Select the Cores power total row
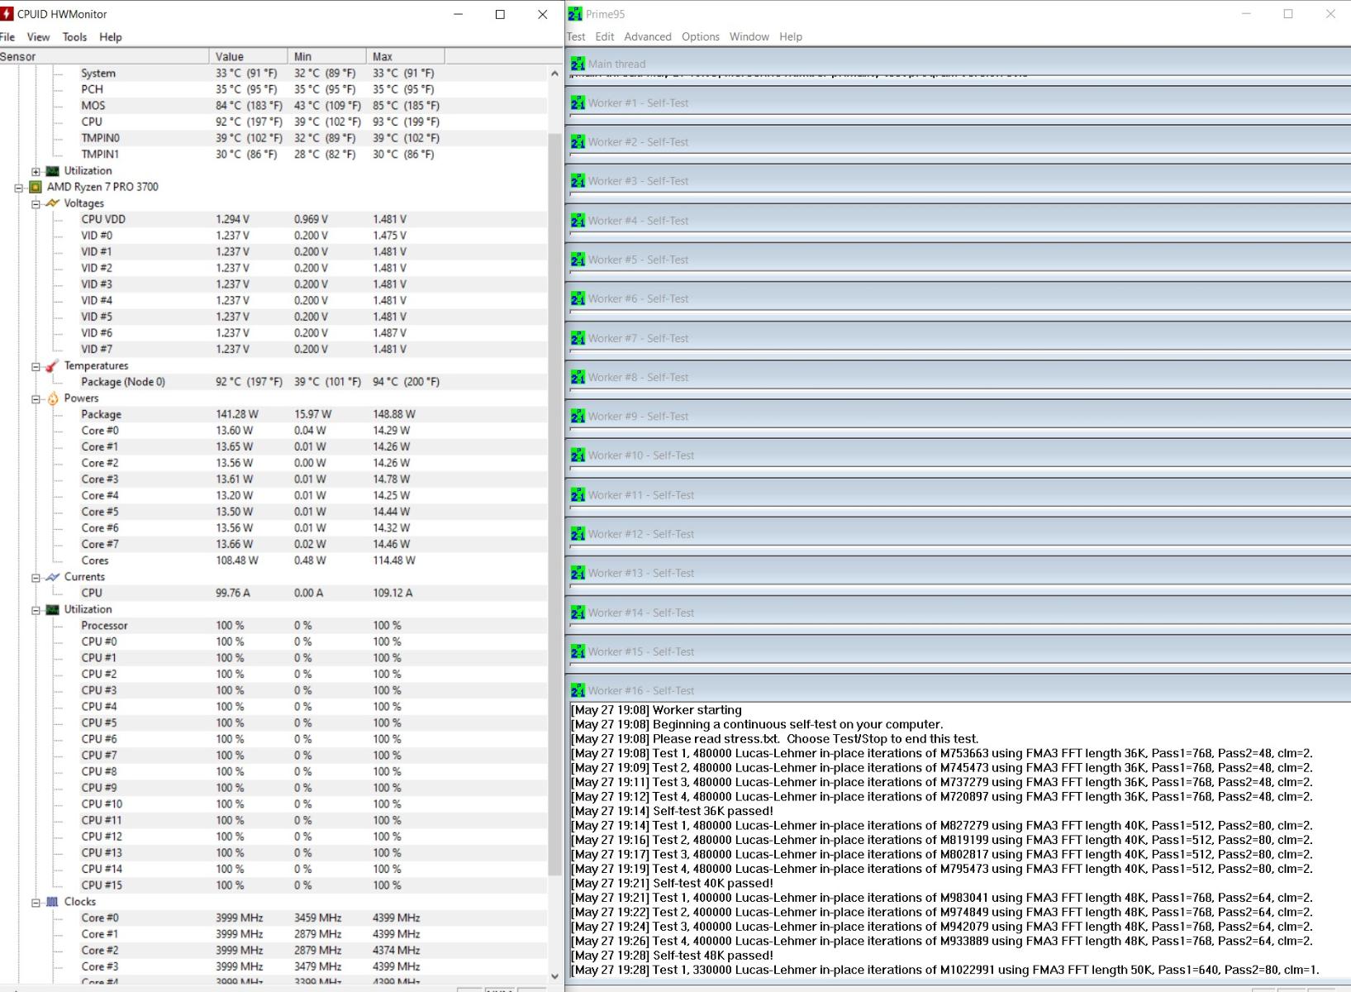The image size is (1351, 992). coord(274,560)
